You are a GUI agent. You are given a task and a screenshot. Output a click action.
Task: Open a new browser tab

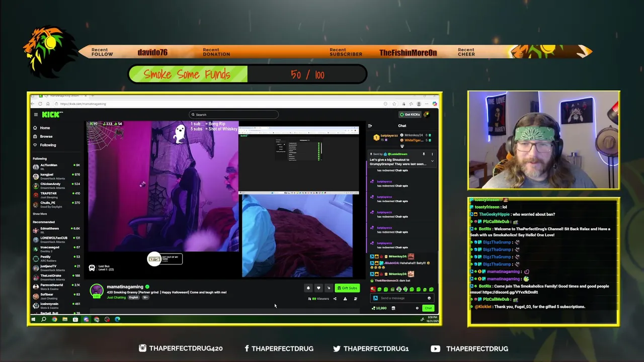[x=93, y=96]
